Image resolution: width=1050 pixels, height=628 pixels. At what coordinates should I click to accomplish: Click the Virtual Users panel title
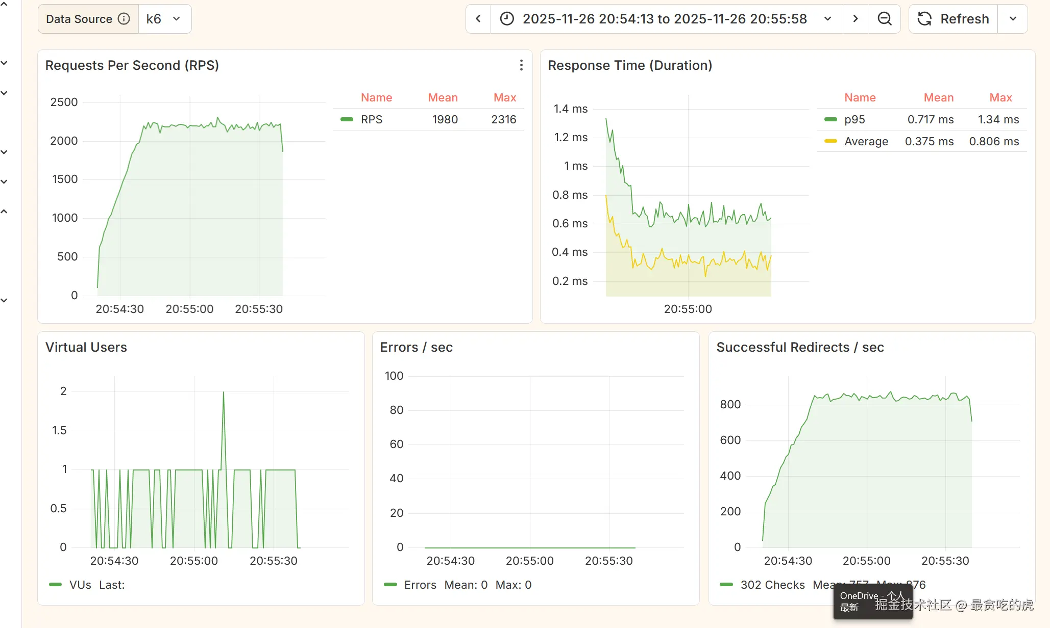[86, 347]
